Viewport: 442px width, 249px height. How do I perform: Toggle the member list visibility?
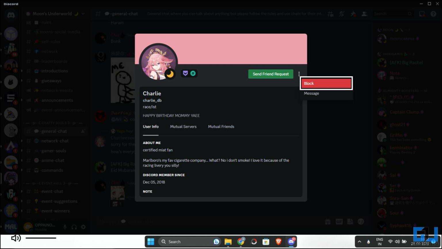pyautogui.click(x=364, y=14)
